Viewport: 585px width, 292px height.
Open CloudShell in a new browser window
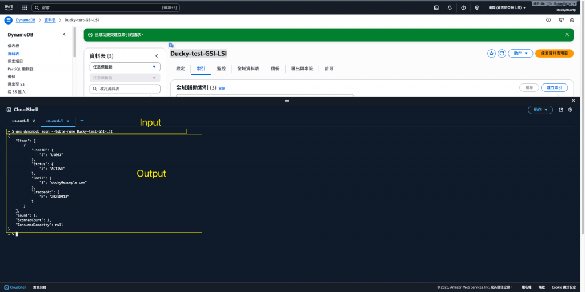[x=561, y=110]
